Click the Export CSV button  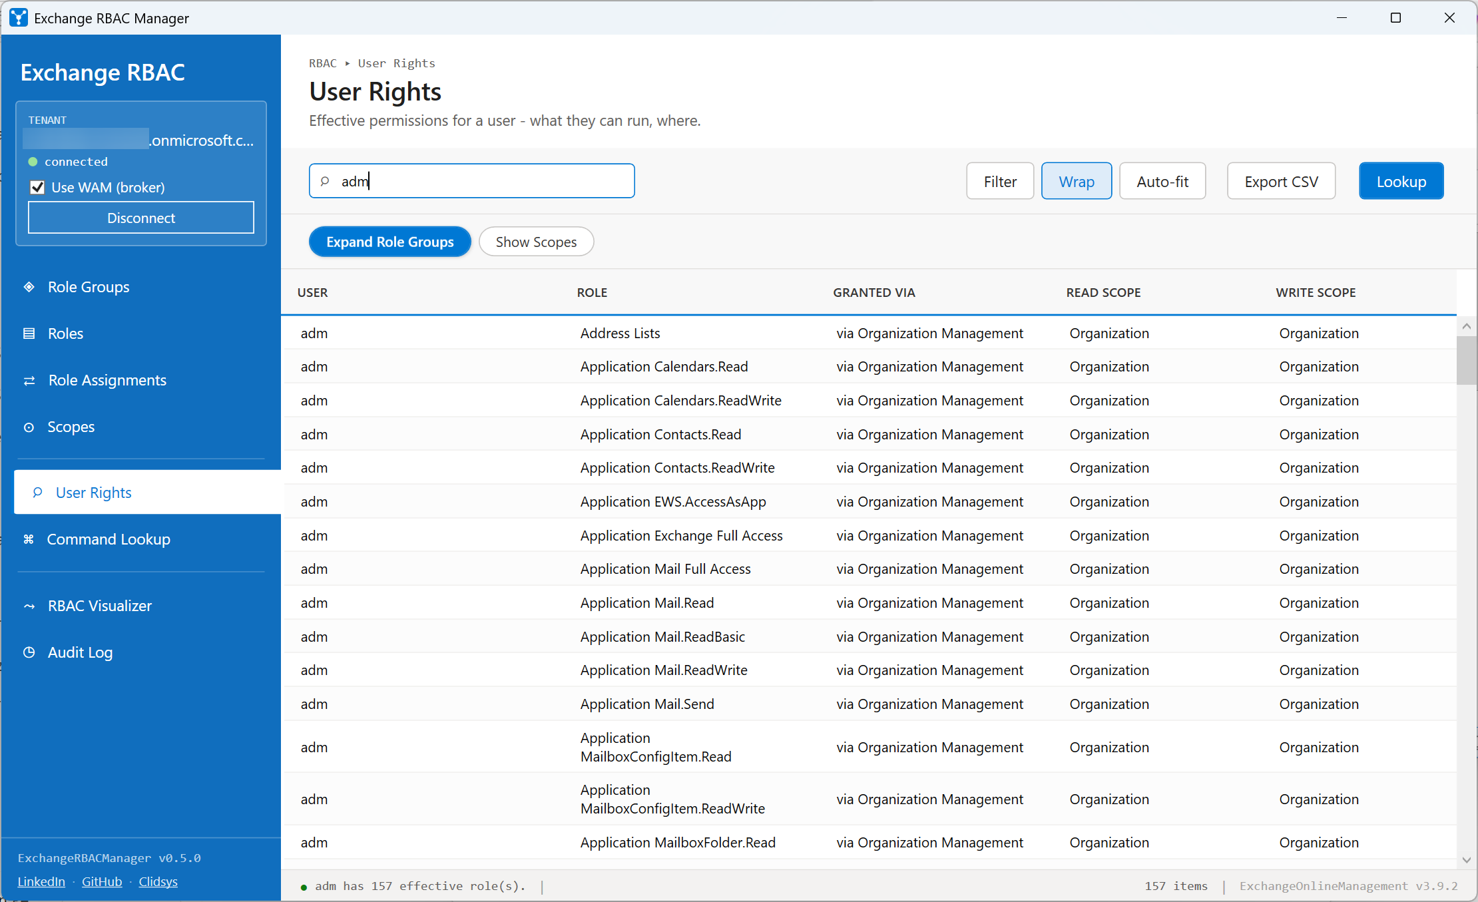point(1281,181)
